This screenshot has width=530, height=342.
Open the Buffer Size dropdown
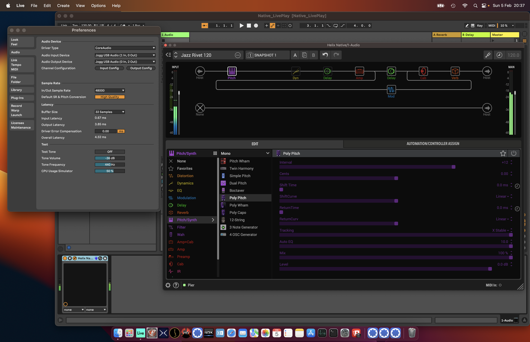[x=110, y=112]
